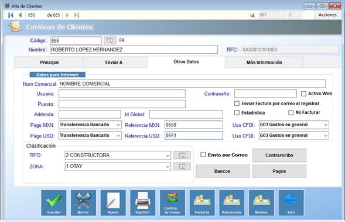Enable the Activo Web checkbox

coord(303,93)
